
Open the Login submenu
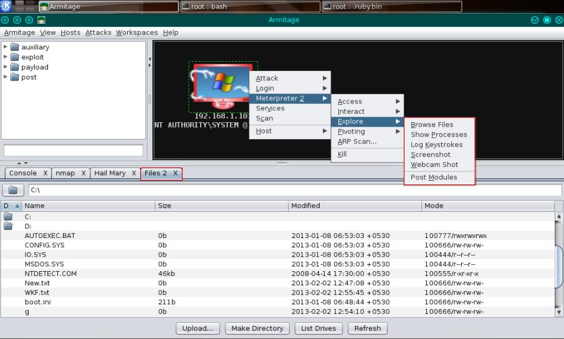pos(290,88)
